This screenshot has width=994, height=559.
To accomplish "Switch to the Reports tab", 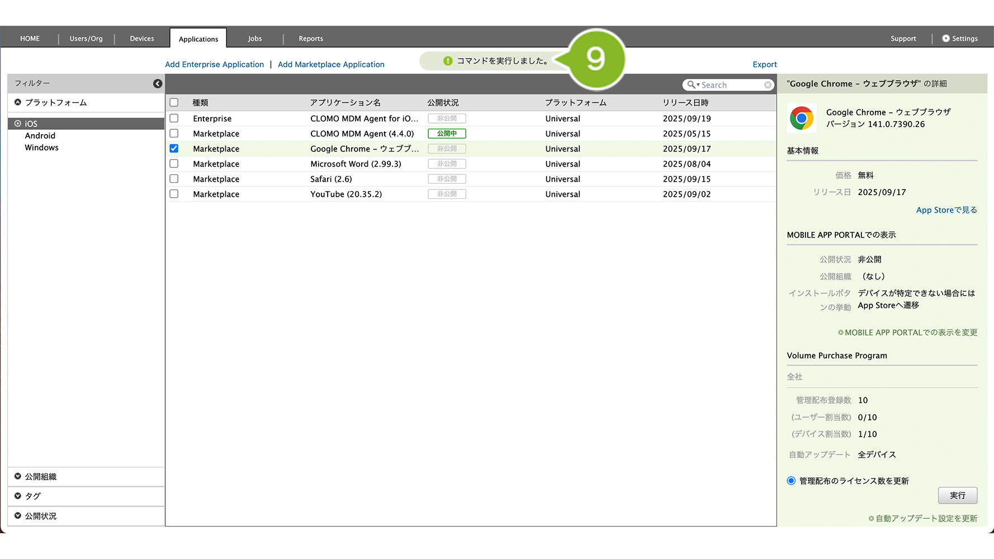I will coord(311,39).
